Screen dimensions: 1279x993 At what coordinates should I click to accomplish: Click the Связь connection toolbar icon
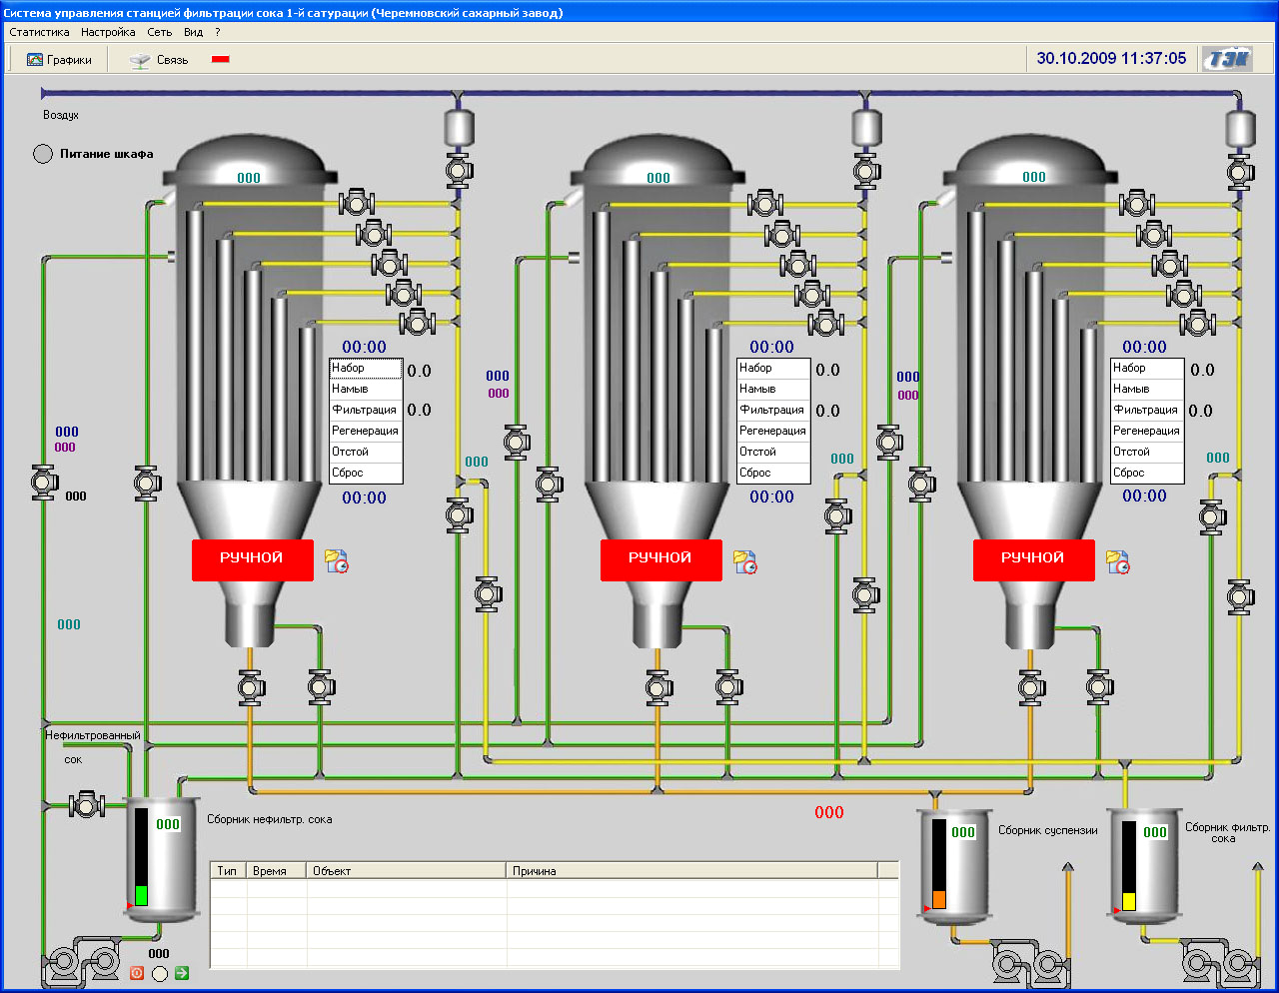tap(141, 60)
